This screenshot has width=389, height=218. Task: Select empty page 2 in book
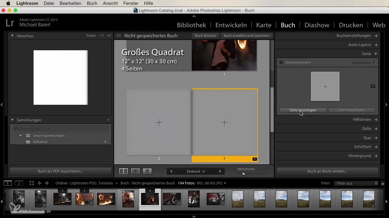[x=159, y=122]
